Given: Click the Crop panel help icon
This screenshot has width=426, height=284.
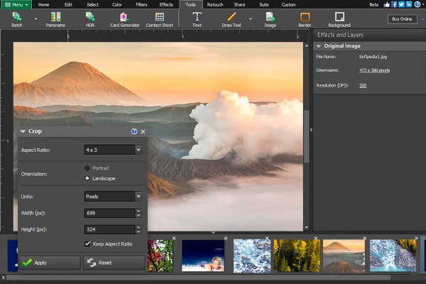Looking at the screenshot, I should [134, 131].
